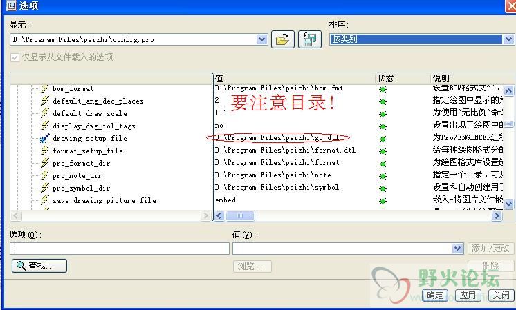The height and width of the screenshot is (310, 516).
Task: Select the pro_symbol_dir option row
Action: 82,188
